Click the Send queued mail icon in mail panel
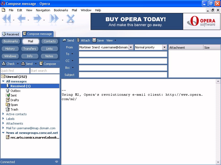221x165 pixels. click(x=23, y=64)
